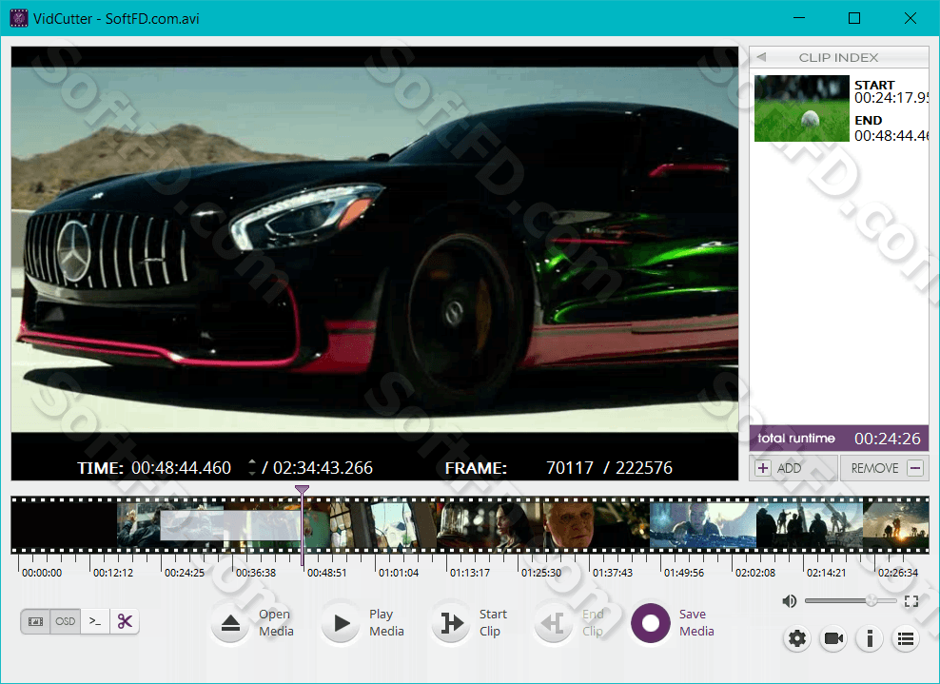The height and width of the screenshot is (684, 940).
Task: Select the golf ball clip thumbnail
Action: (801, 108)
